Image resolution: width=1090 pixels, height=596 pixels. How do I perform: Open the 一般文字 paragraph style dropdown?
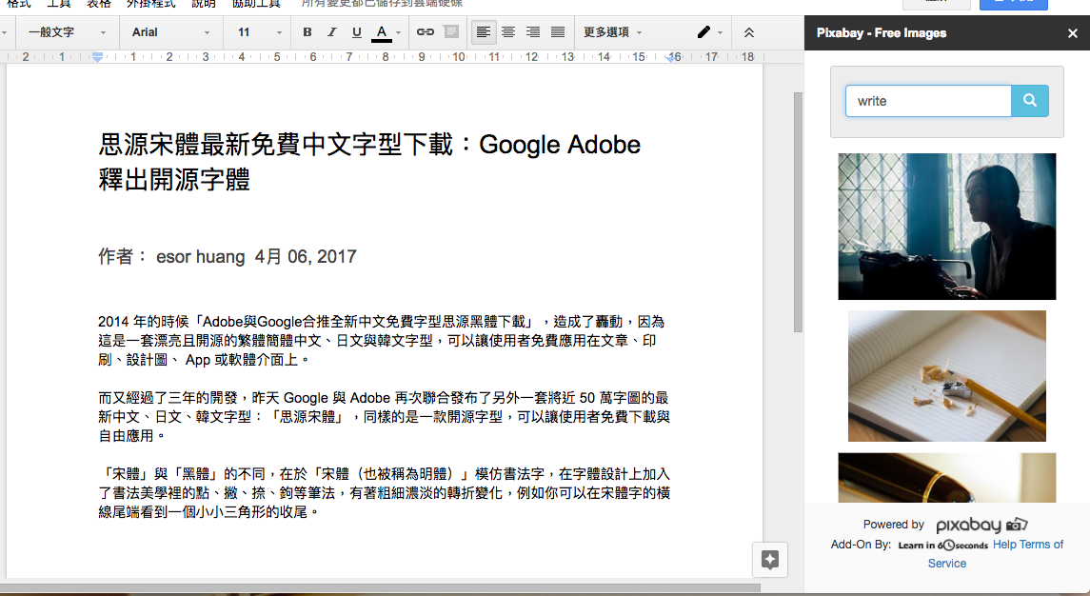68,32
